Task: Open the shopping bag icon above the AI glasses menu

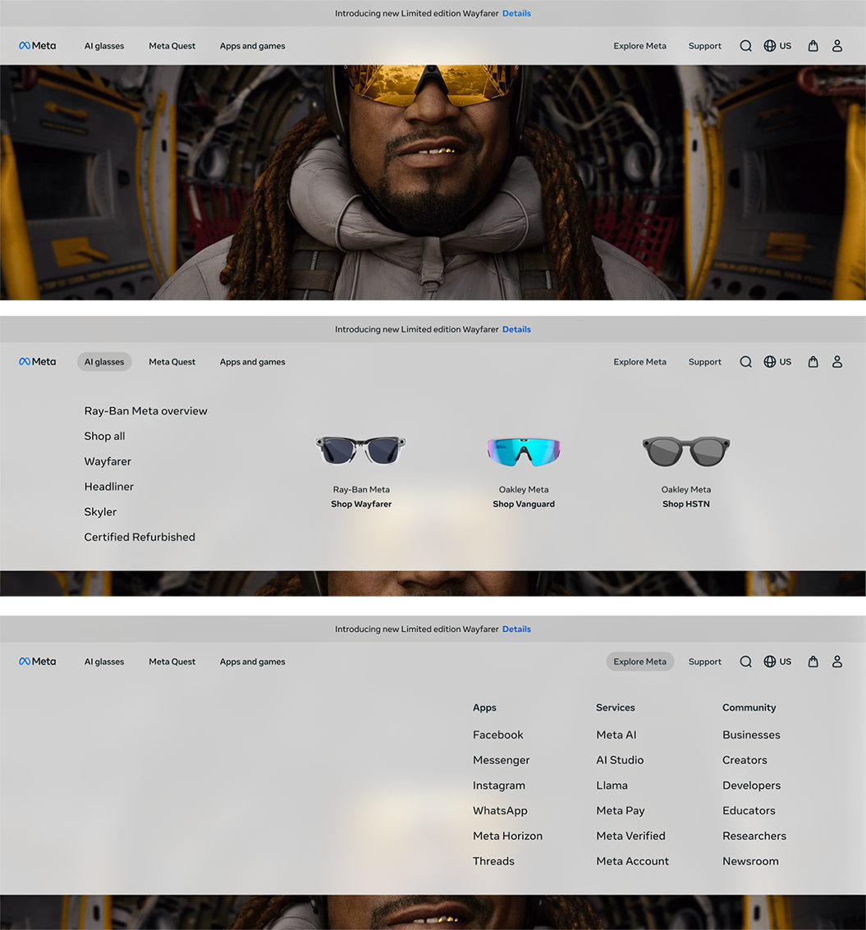Action: click(x=813, y=362)
